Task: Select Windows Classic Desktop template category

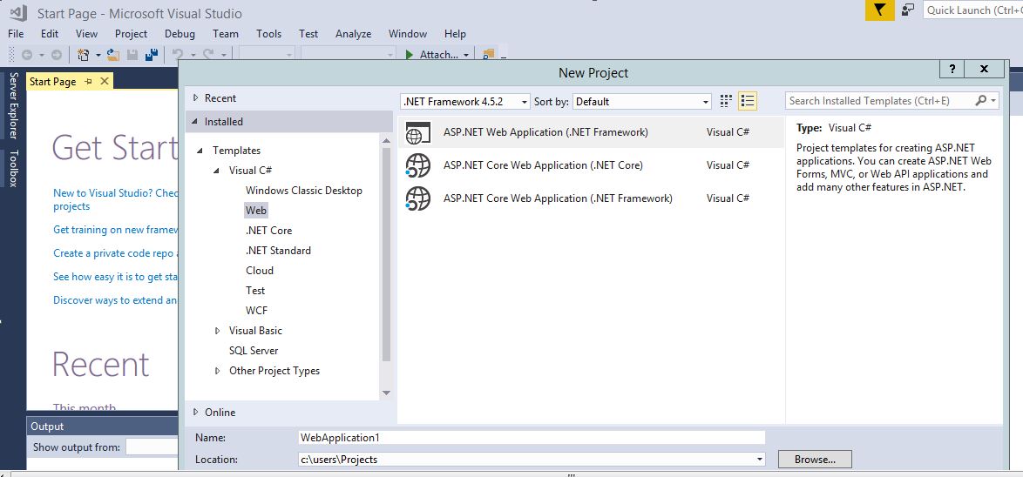Action: pos(304,191)
